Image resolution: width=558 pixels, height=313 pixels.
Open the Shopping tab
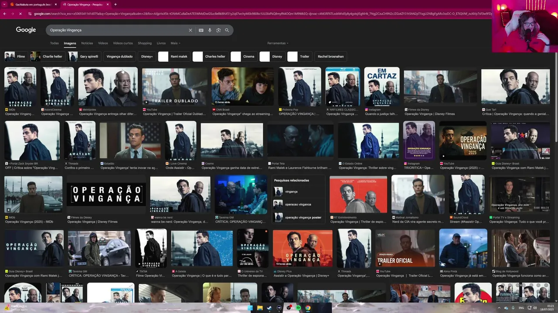click(x=145, y=43)
